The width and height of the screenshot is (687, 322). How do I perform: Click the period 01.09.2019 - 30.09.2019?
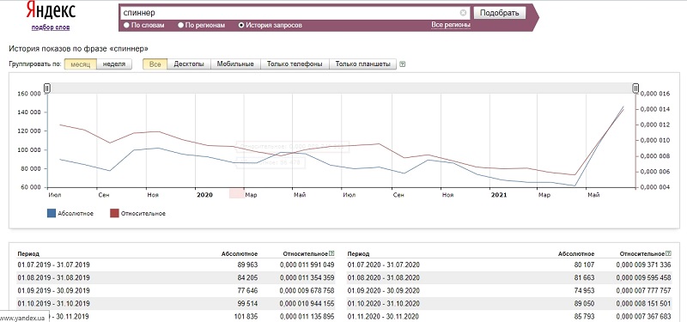pos(54,290)
